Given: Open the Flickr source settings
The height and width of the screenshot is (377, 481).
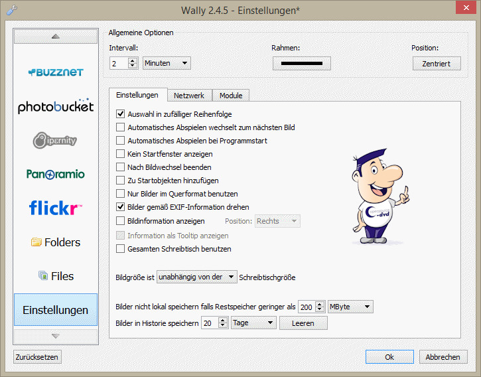Looking at the screenshot, I should click(x=56, y=208).
